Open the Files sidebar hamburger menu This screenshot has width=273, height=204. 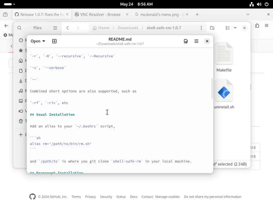55,28
